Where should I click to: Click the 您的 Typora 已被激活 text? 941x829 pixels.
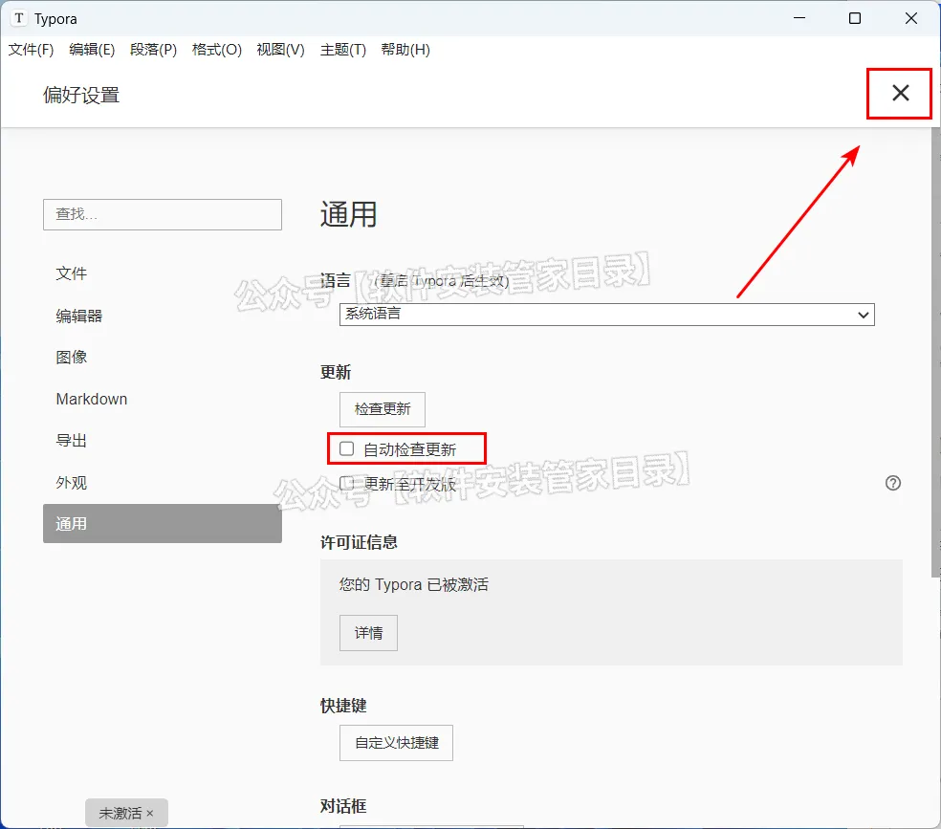pyautogui.click(x=413, y=585)
